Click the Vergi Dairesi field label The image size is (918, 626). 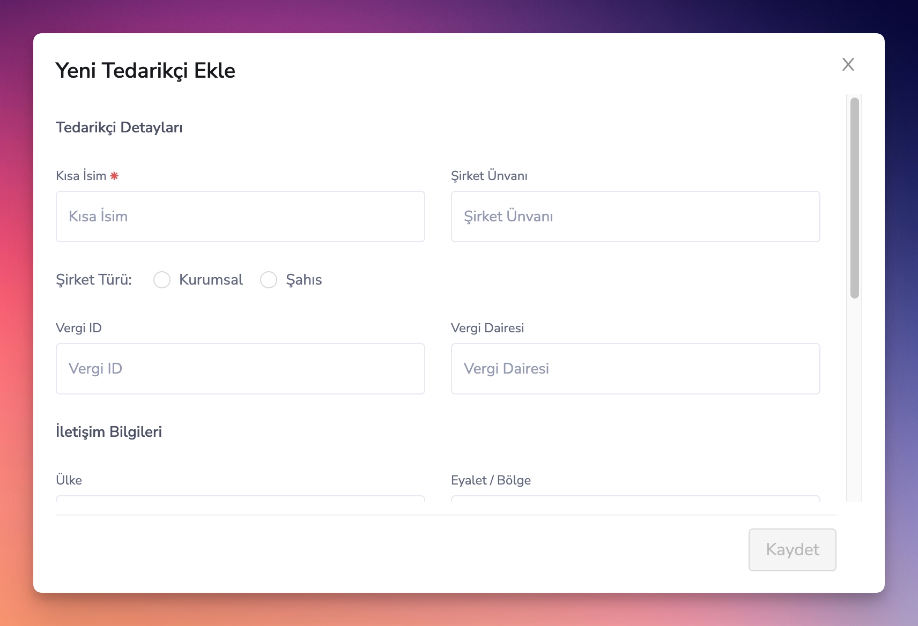(487, 328)
